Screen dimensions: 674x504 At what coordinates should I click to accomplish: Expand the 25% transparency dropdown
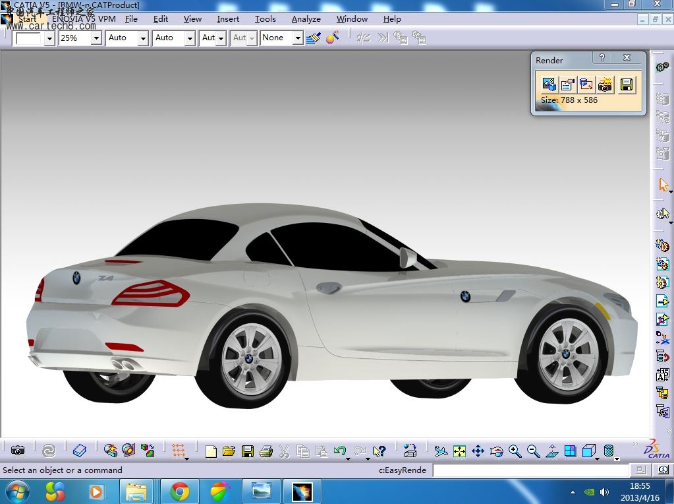[x=96, y=38]
